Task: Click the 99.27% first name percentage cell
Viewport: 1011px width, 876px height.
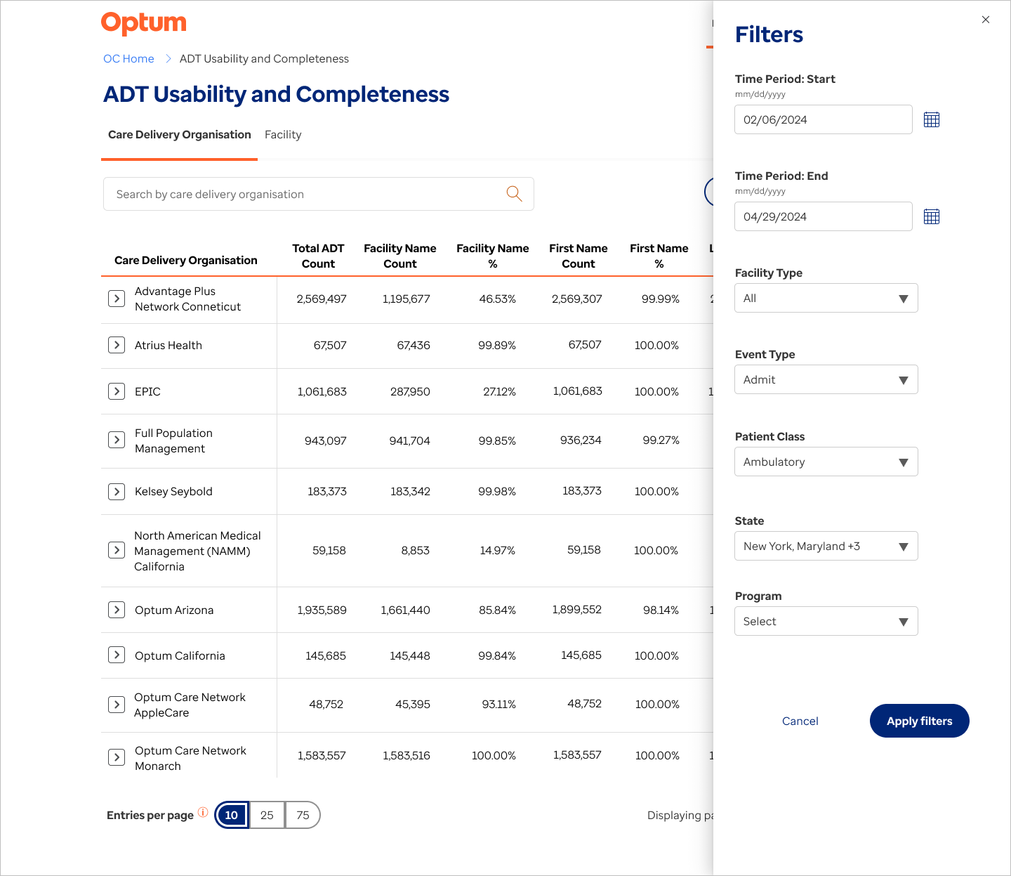Action: click(661, 440)
